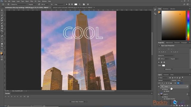This screenshot has height=107, width=191.
Task: Toggle Gradient Overlay effect visibility
Action: [x=164, y=99]
